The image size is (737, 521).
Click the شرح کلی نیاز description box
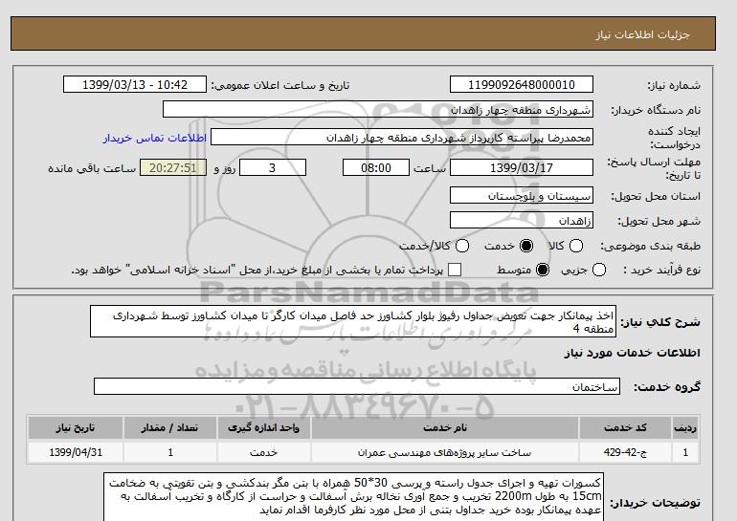[x=353, y=321]
